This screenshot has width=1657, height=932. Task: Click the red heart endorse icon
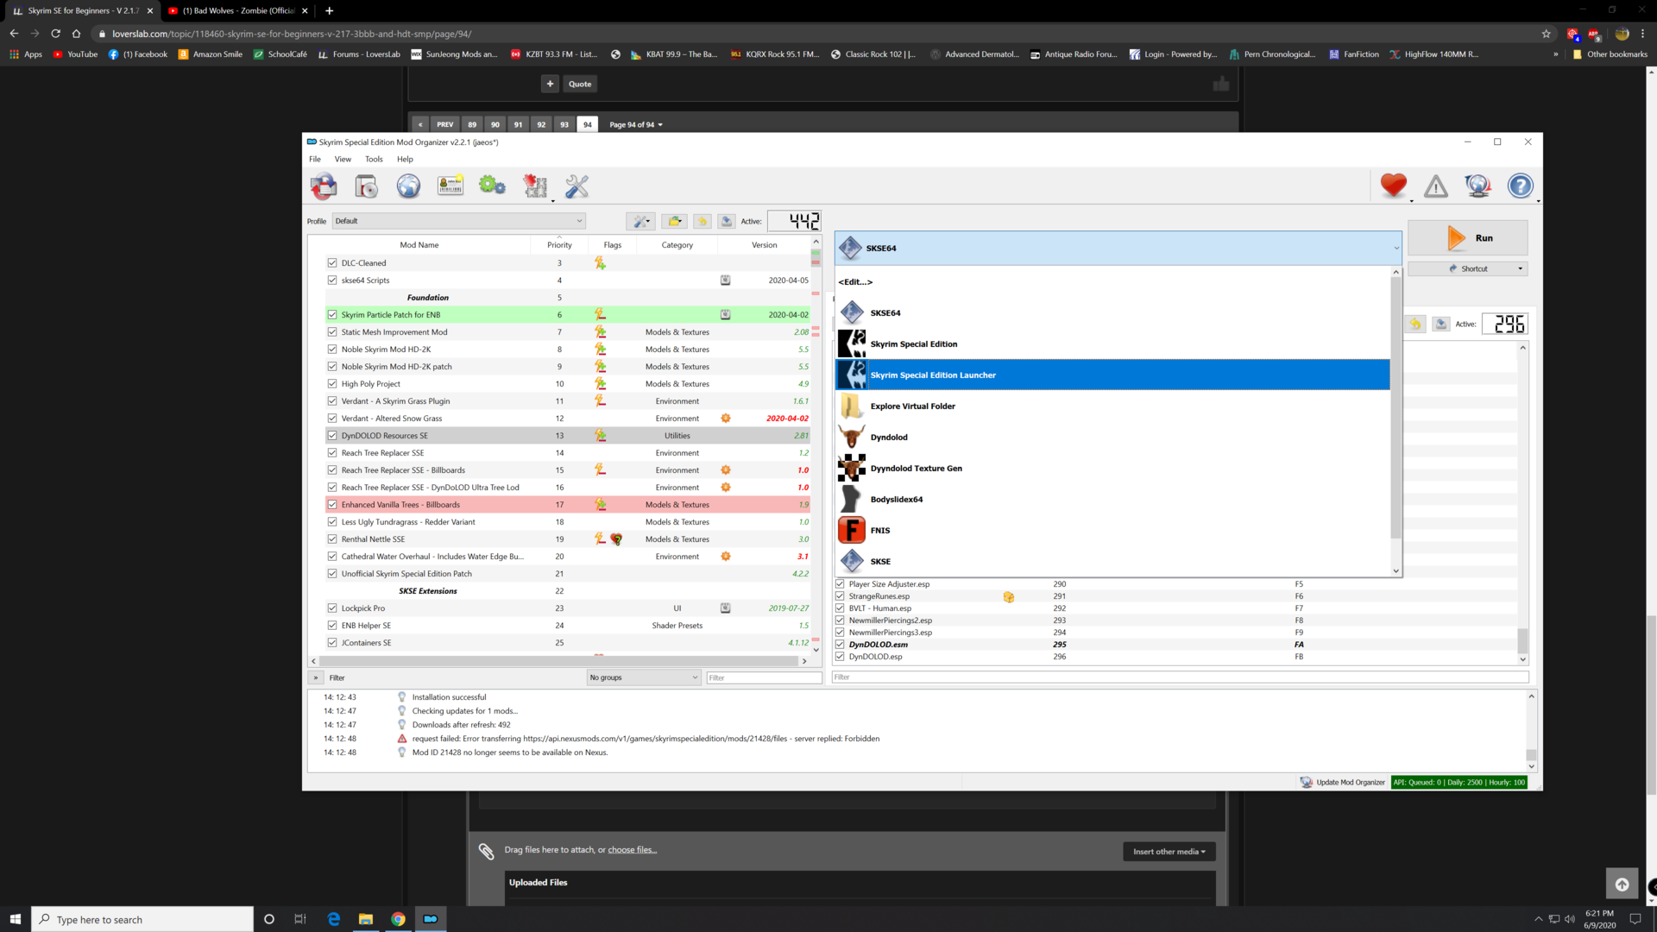pos(1393,186)
